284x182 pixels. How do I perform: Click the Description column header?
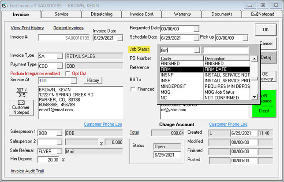(227, 58)
